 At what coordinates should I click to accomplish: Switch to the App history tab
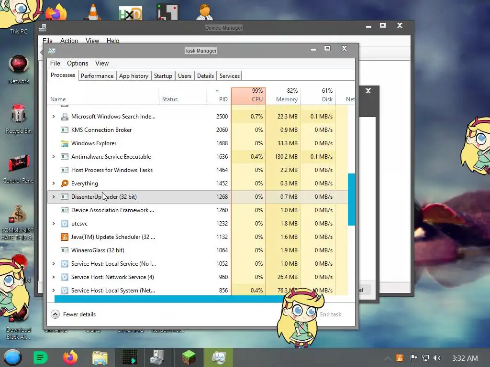134,76
